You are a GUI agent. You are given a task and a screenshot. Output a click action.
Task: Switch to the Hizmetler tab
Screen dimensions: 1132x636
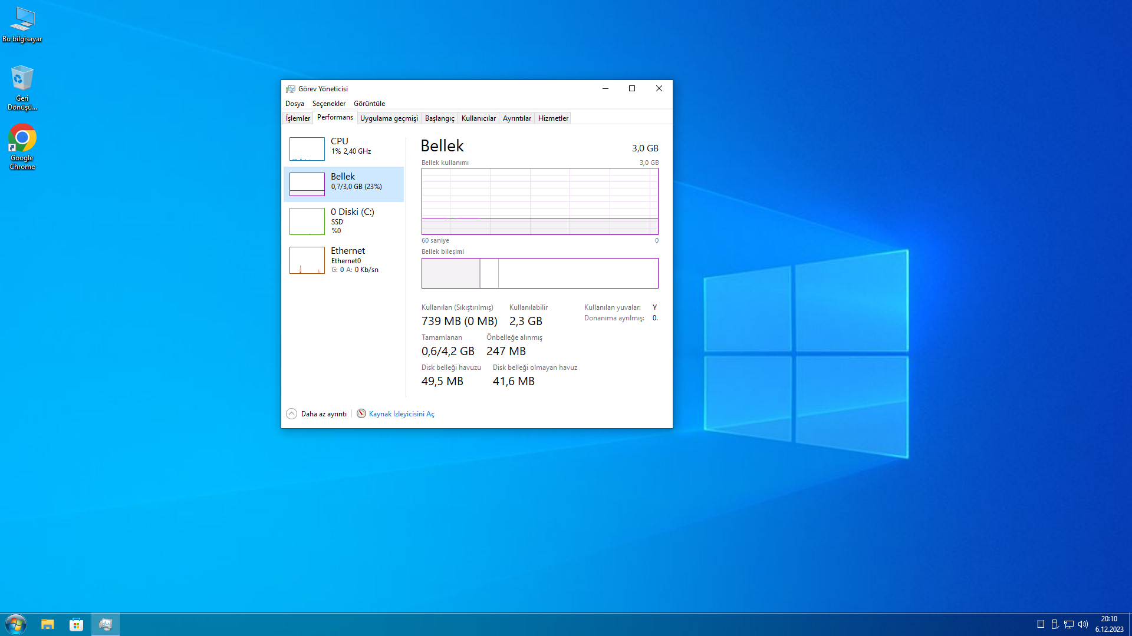[x=553, y=118]
